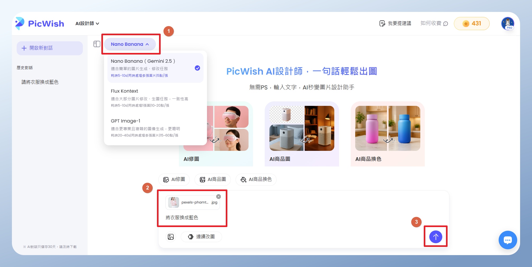Open history chat 請將衣服換成藍色

click(x=40, y=82)
